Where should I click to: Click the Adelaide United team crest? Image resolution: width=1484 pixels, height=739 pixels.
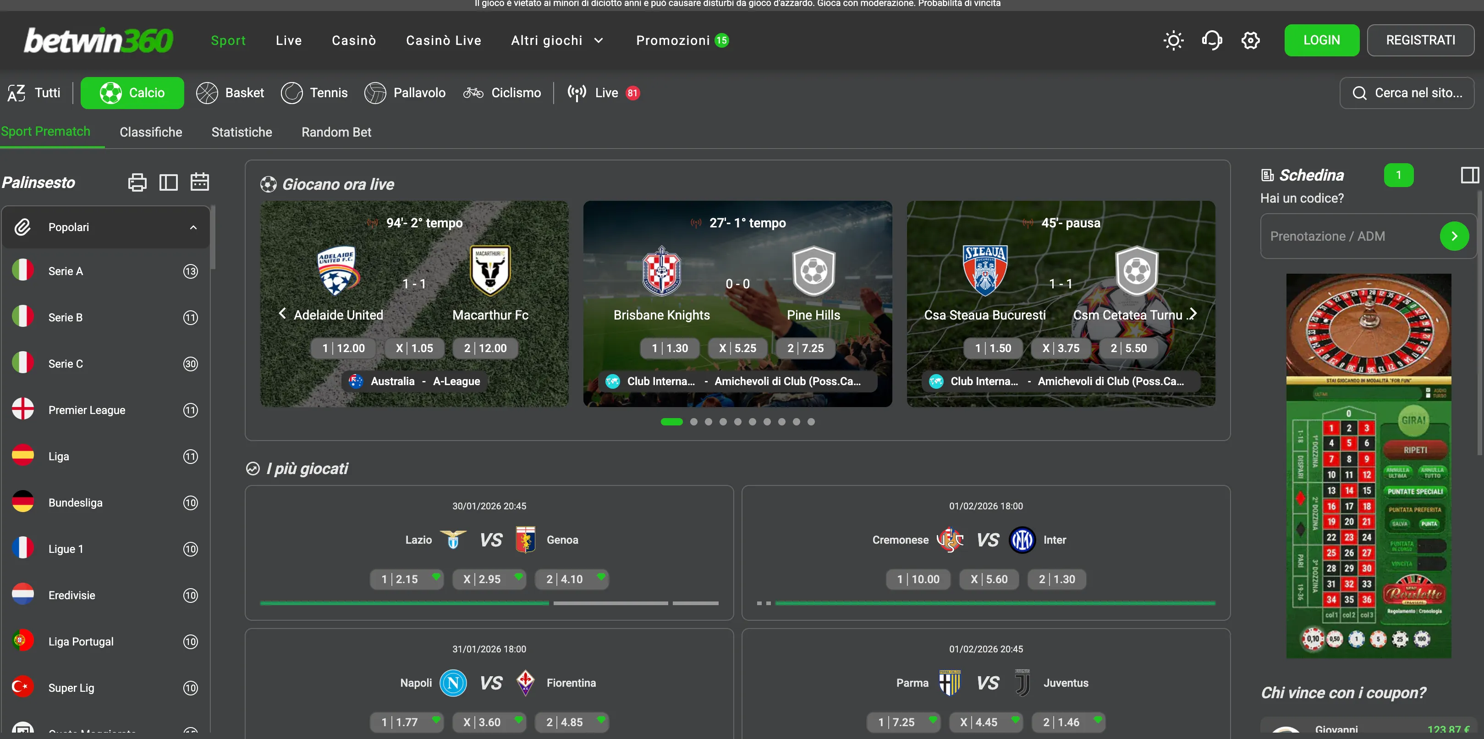pyautogui.click(x=338, y=271)
